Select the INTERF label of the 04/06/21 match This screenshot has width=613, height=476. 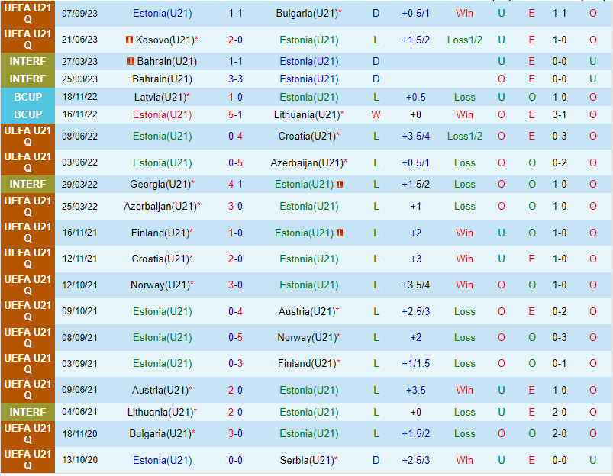[x=27, y=412]
